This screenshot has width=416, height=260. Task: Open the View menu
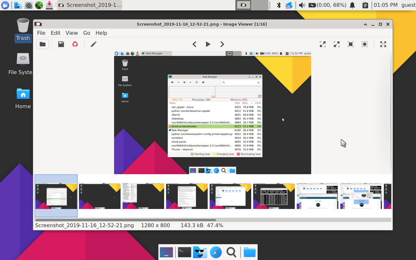[72, 33]
